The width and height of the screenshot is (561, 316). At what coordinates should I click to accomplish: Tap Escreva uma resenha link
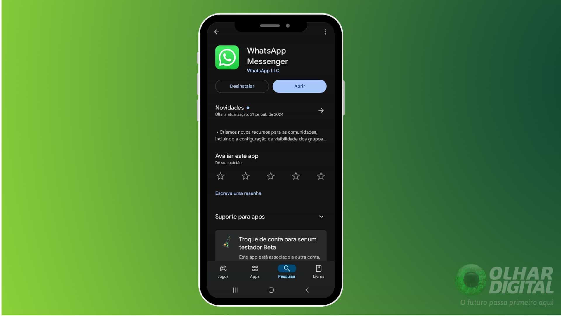click(238, 193)
